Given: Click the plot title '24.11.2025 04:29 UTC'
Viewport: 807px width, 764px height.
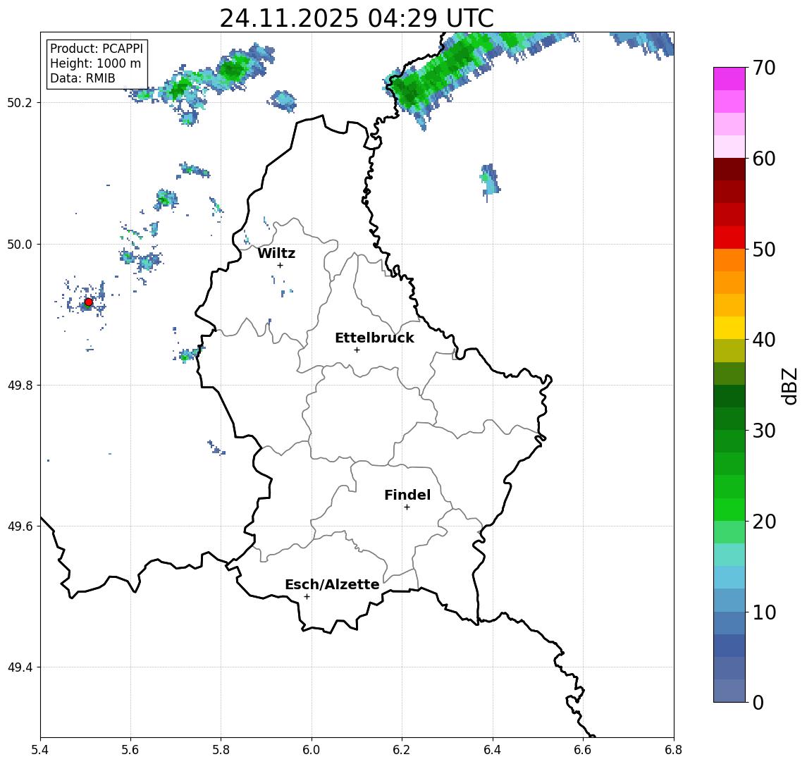Looking at the screenshot, I should point(357,18).
